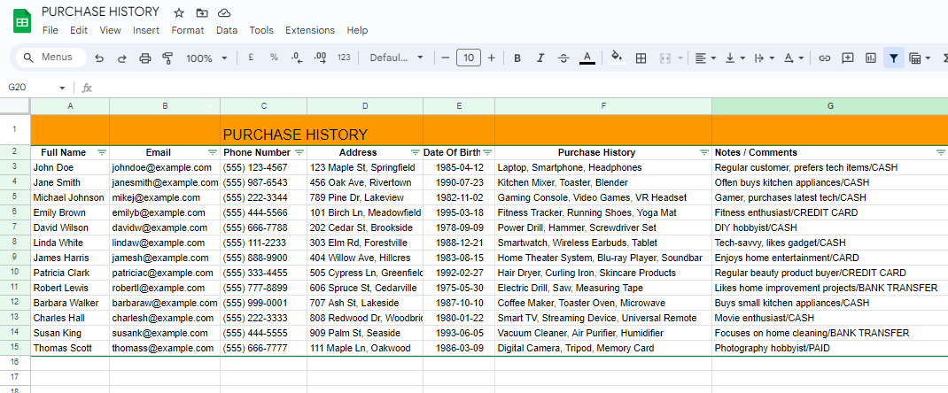Increase decimal places

click(321, 58)
